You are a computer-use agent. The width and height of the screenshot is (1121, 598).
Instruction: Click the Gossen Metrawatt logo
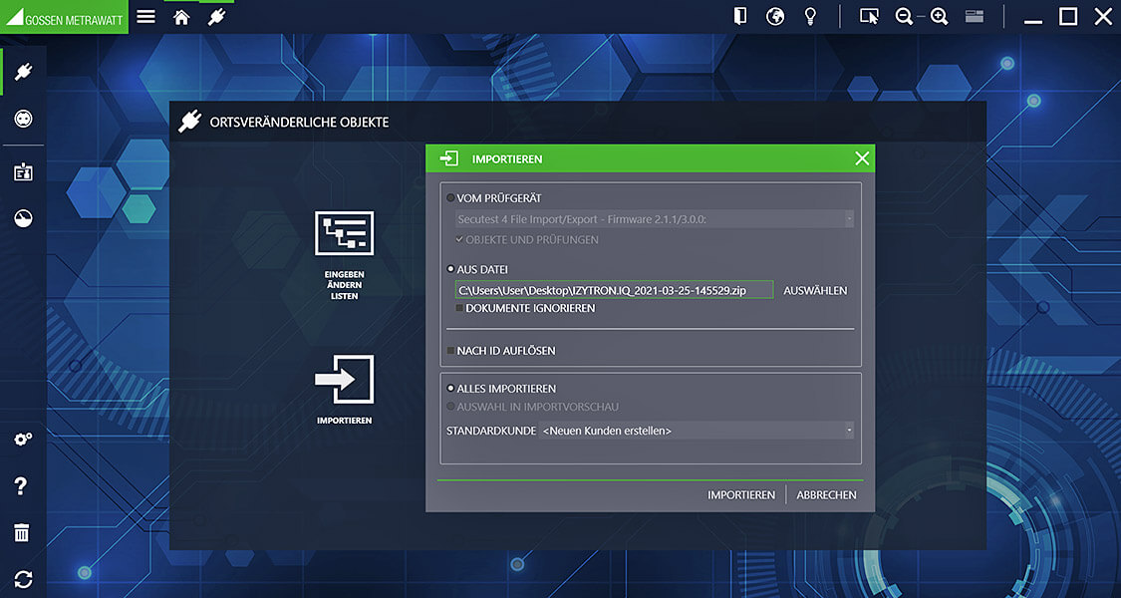[x=65, y=17]
